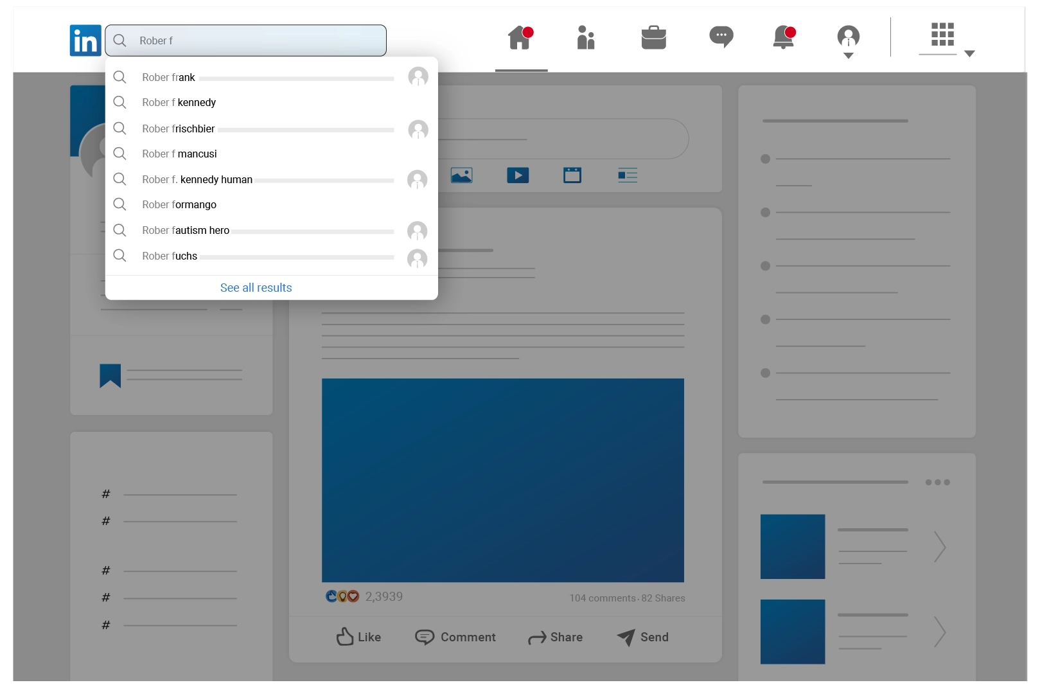This screenshot has width=1040, height=694.
Task: Open My Network people icon
Action: [585, 38]
